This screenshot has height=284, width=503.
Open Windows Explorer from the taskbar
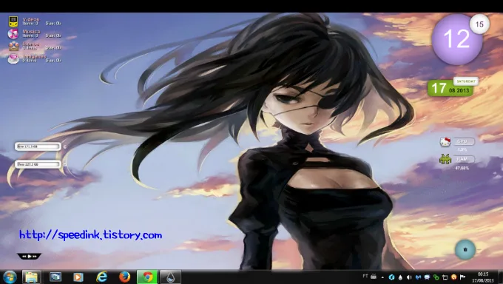[x=31, y=277]
